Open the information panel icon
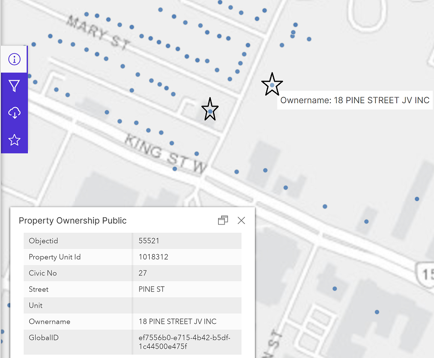Screen dimensions: 434x358 [x=14, y=60]
